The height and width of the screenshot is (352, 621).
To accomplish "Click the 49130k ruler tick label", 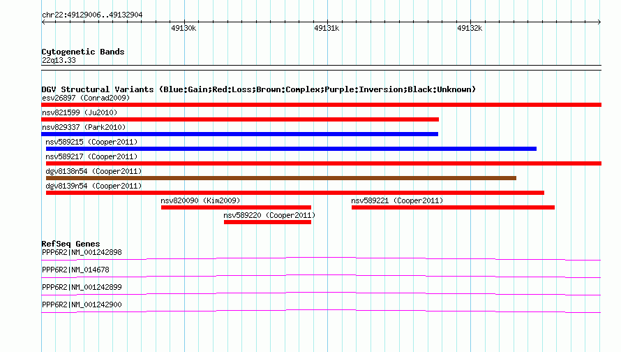I will tap(184, 28).
